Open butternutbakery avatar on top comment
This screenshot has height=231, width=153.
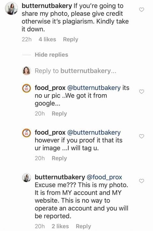pos(11,8)
